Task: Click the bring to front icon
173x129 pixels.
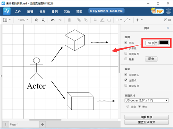Action: coord(79,20)
